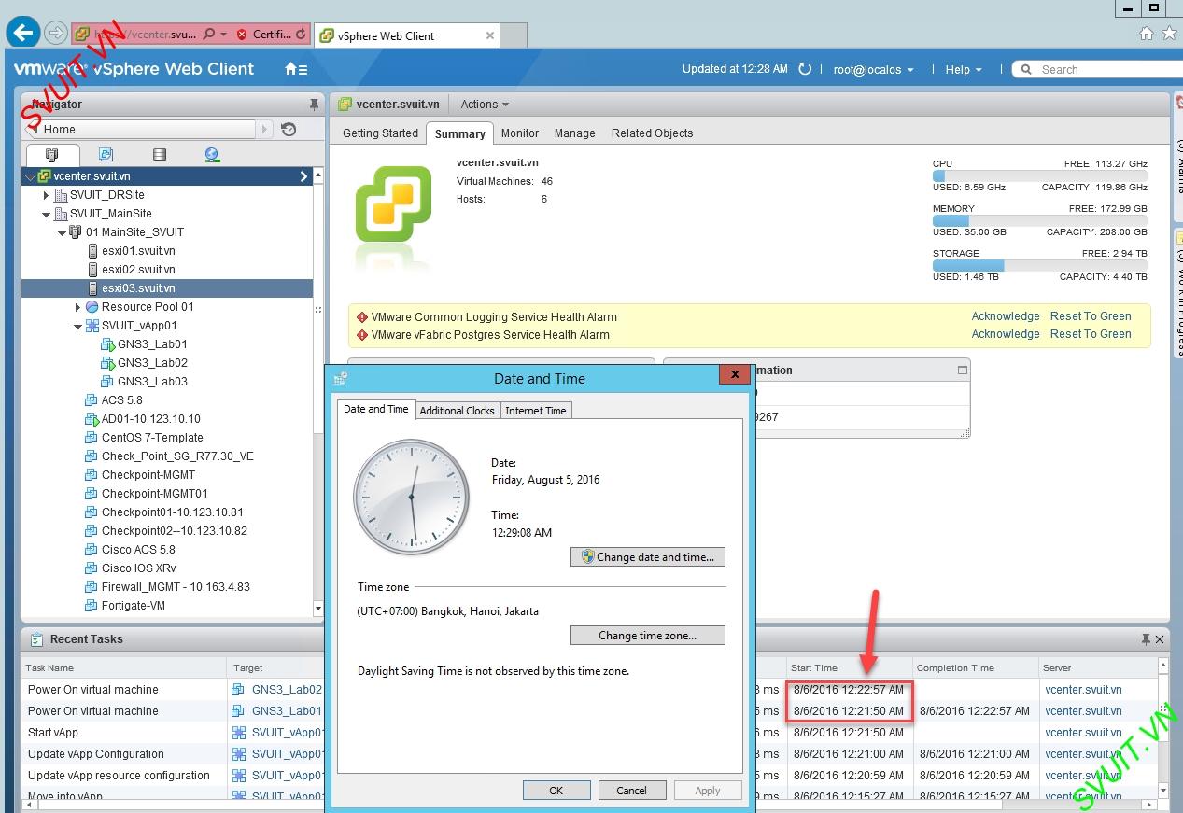Open the Related Objects tab
This screenshot has height=813, width=1183.
[x=653, y=133]
